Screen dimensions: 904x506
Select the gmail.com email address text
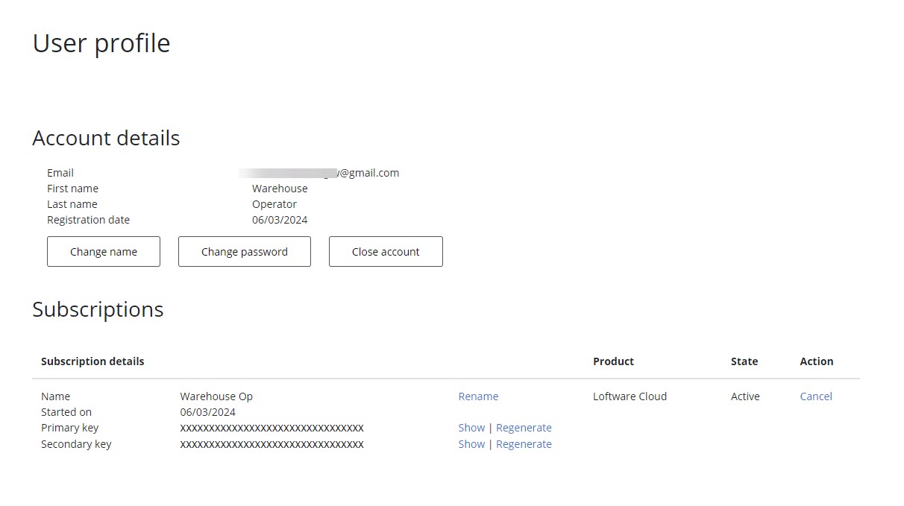321,173
